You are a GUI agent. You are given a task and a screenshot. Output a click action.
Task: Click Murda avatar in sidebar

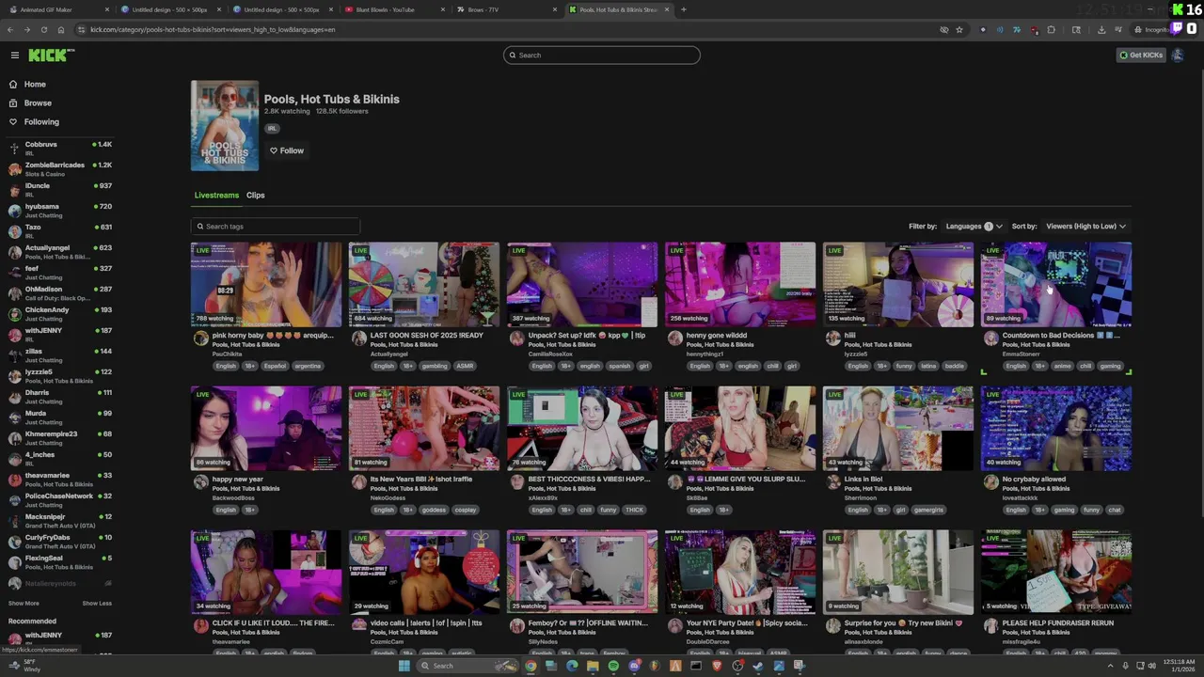tap(15, 417)
